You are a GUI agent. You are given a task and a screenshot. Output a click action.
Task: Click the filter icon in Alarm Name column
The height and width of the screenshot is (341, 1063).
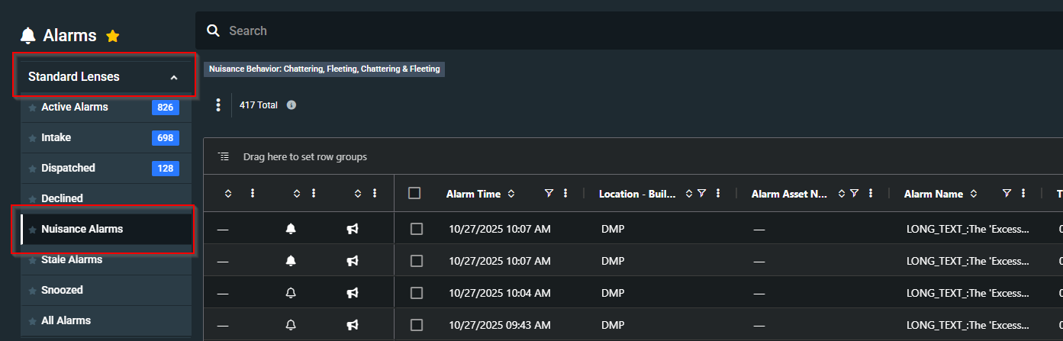[x=1007, y=194]
